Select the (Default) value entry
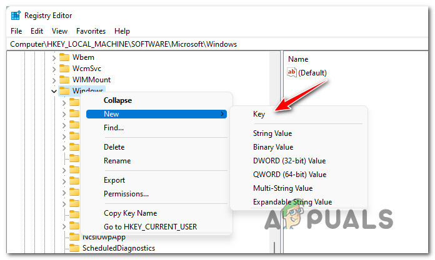This screenshot has height=260, width=435. click(x=312, y=73)
